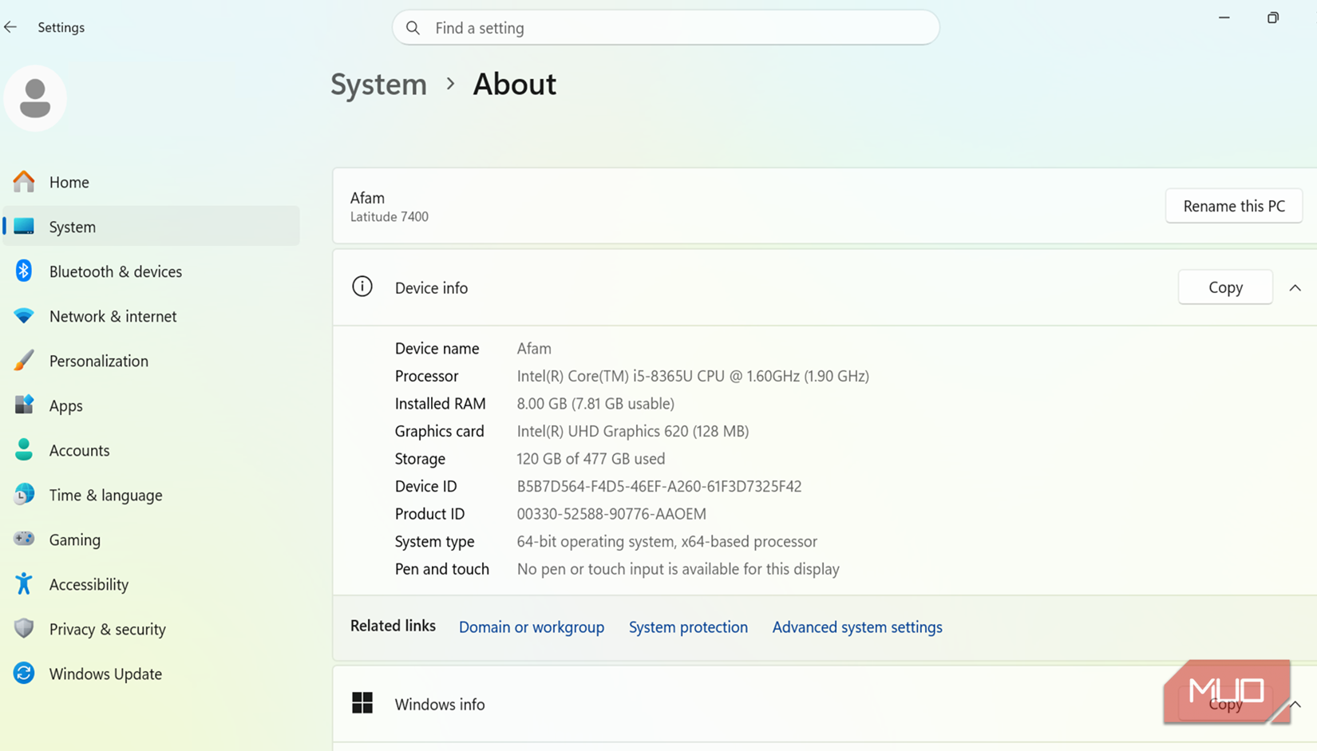
Task: Click the Device name value Afam
Action: point(534,349)
